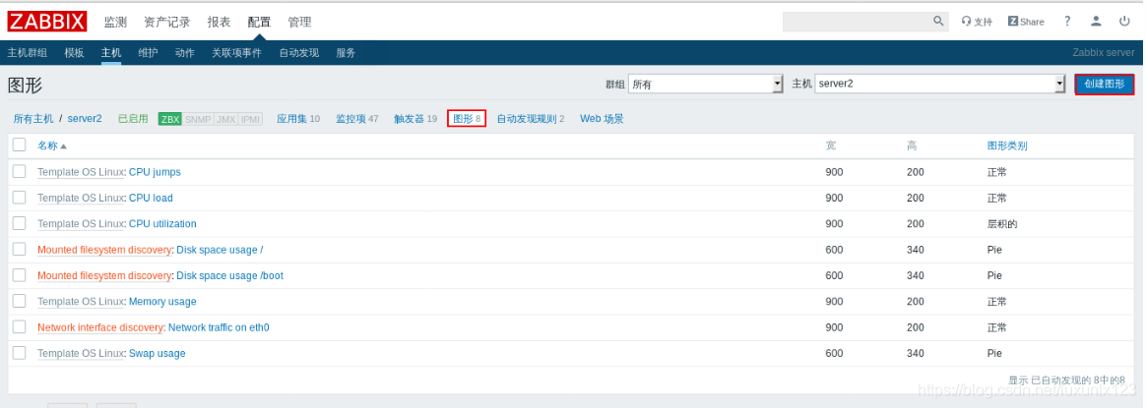Go to the 模板 submenu
Screen dimensions: 1146x408
click(74, 52)
